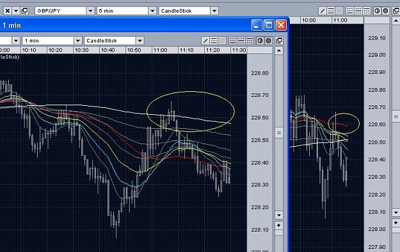Click the 10:50 time label in 1 min chart
The width and height of the screenshot is (400, 252).
pos(134,50)
